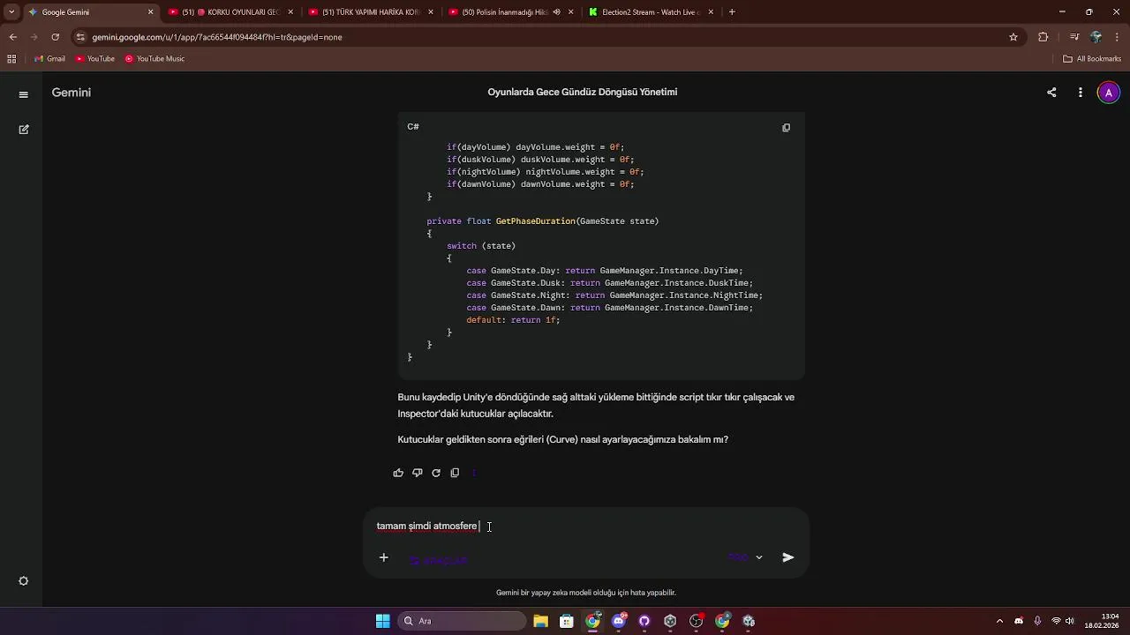Open a new browser tab

point(732,12)
